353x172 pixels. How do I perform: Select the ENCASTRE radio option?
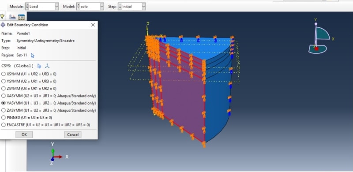click(45, 125)
